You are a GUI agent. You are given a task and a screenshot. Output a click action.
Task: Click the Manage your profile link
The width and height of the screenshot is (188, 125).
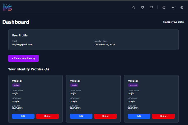click(x=174, y=22)
